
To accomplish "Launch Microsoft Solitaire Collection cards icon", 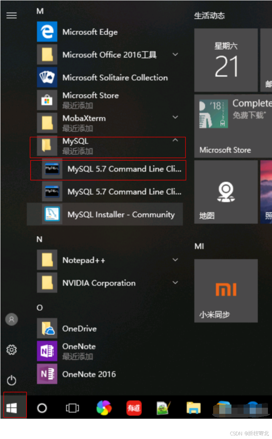I will (47, 77).
